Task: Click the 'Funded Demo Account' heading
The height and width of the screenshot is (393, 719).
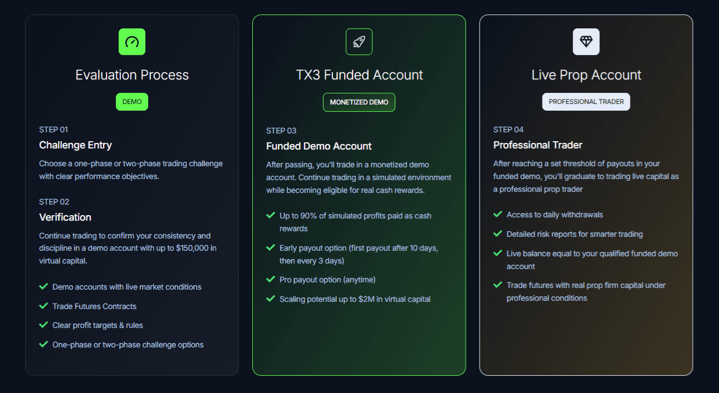Action: pos(319,146)
